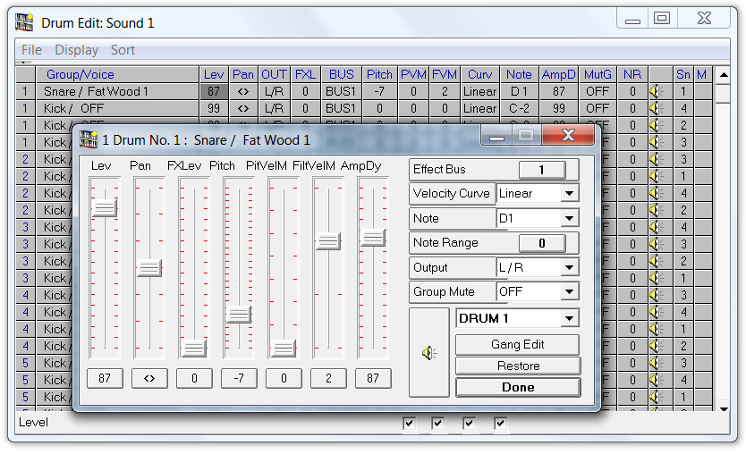Click Drum Edit window title bar icon
Viewport: 746px width, 454px height.
(x=26, y=23)
